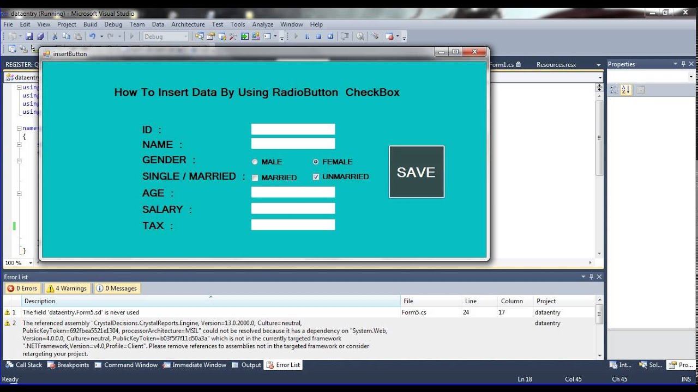
Task: Toggle the 0 Messages filter
Action: coord(117,289)
